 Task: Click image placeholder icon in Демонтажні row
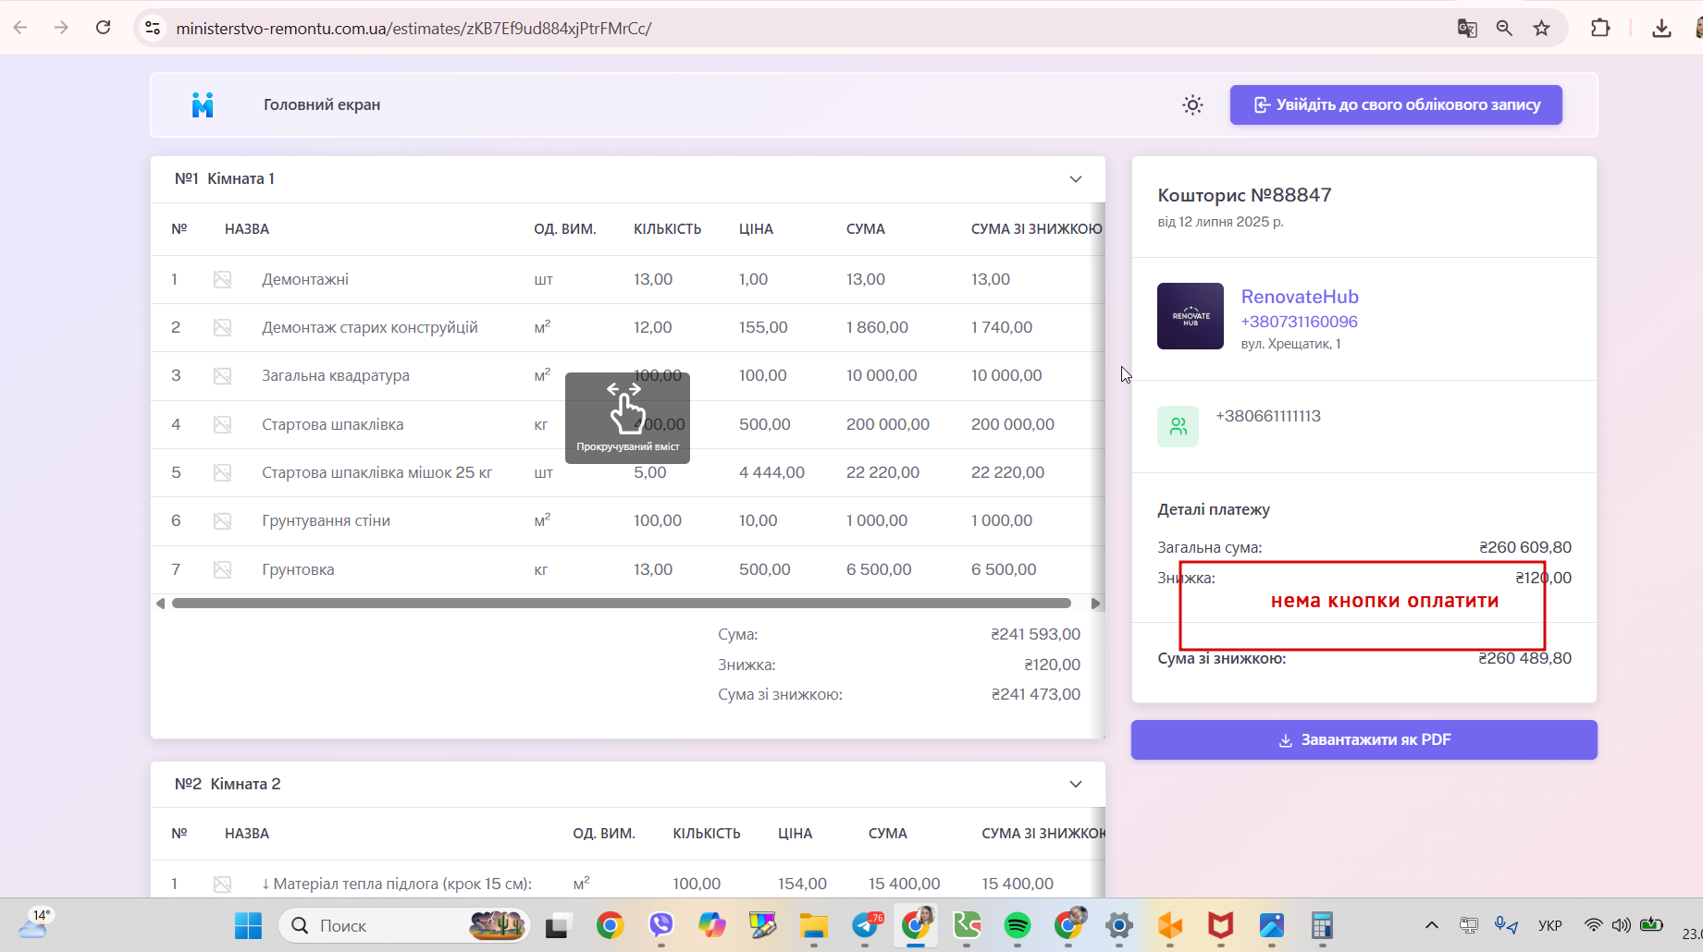[x=223, y=279]
